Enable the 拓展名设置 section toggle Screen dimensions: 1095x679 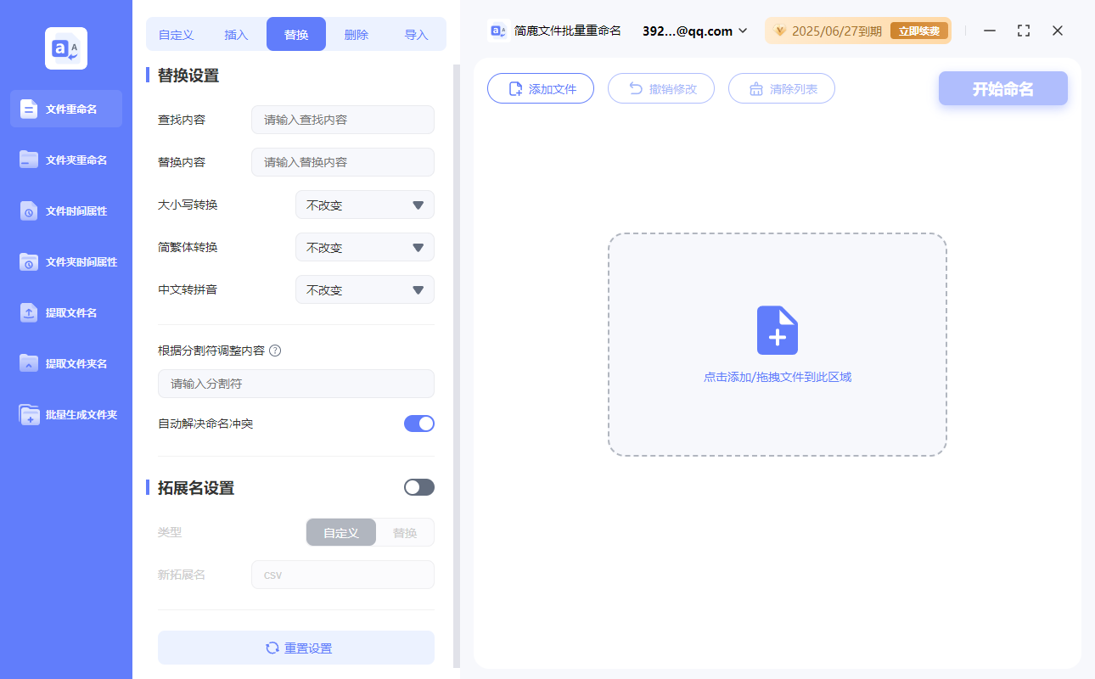tap(418, 487)
